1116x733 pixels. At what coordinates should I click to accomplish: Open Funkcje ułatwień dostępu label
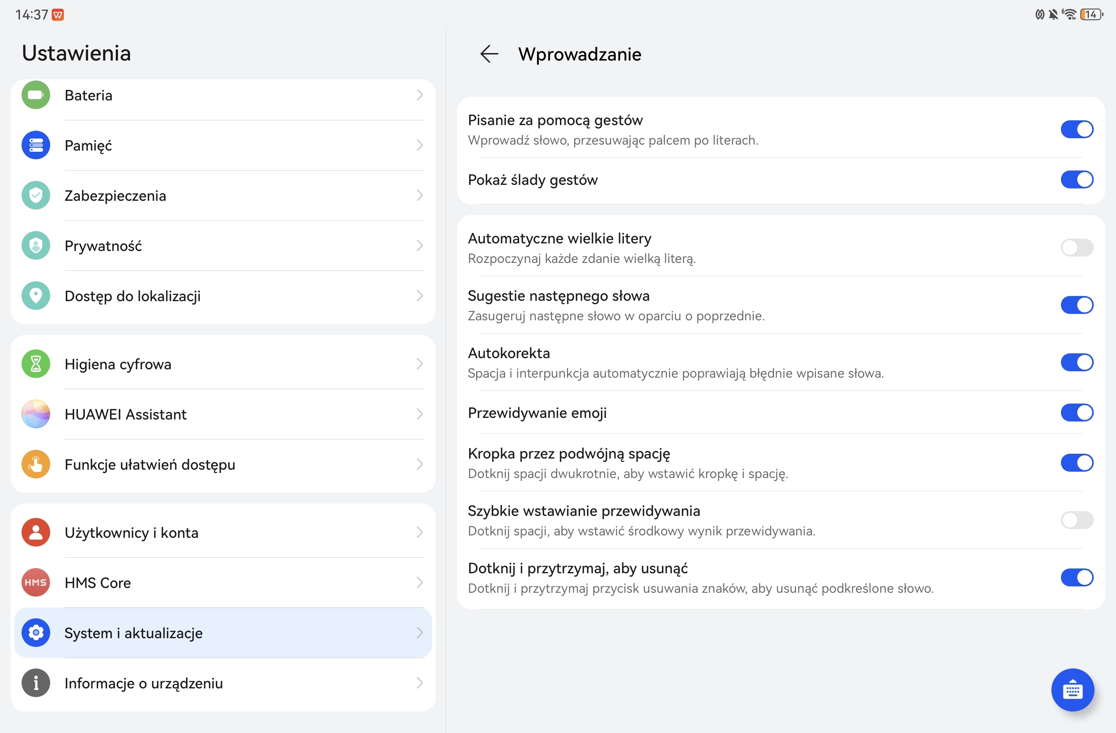tap(150, 465)
